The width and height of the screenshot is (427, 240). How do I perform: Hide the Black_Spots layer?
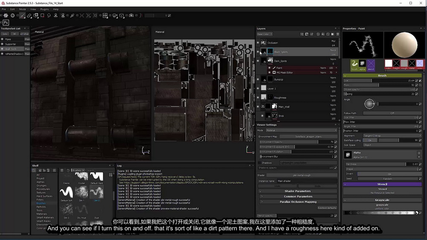(258, 52)
